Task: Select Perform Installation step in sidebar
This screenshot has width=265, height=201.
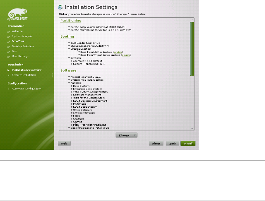Action: point(24,75)
